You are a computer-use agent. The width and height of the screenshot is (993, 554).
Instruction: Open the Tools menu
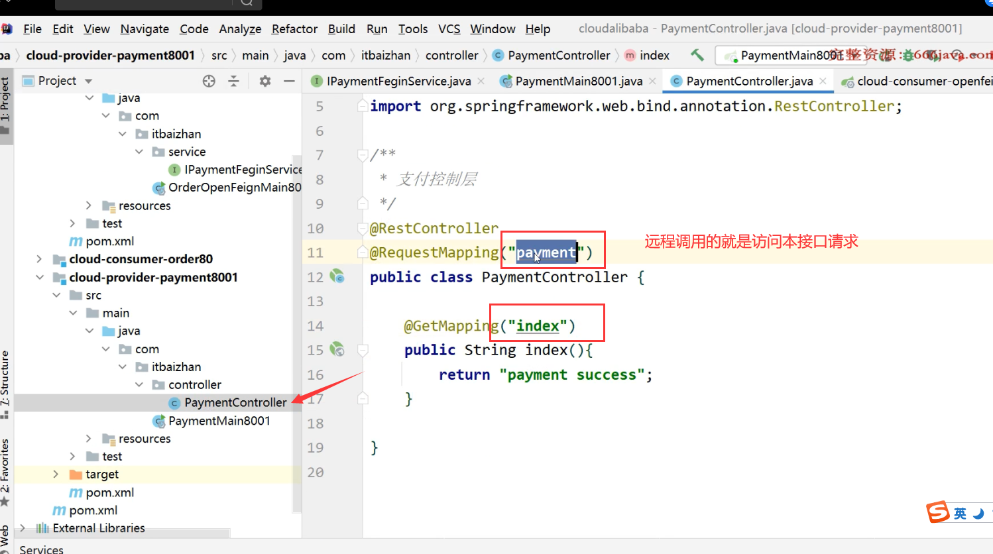[x=413, y=29]
